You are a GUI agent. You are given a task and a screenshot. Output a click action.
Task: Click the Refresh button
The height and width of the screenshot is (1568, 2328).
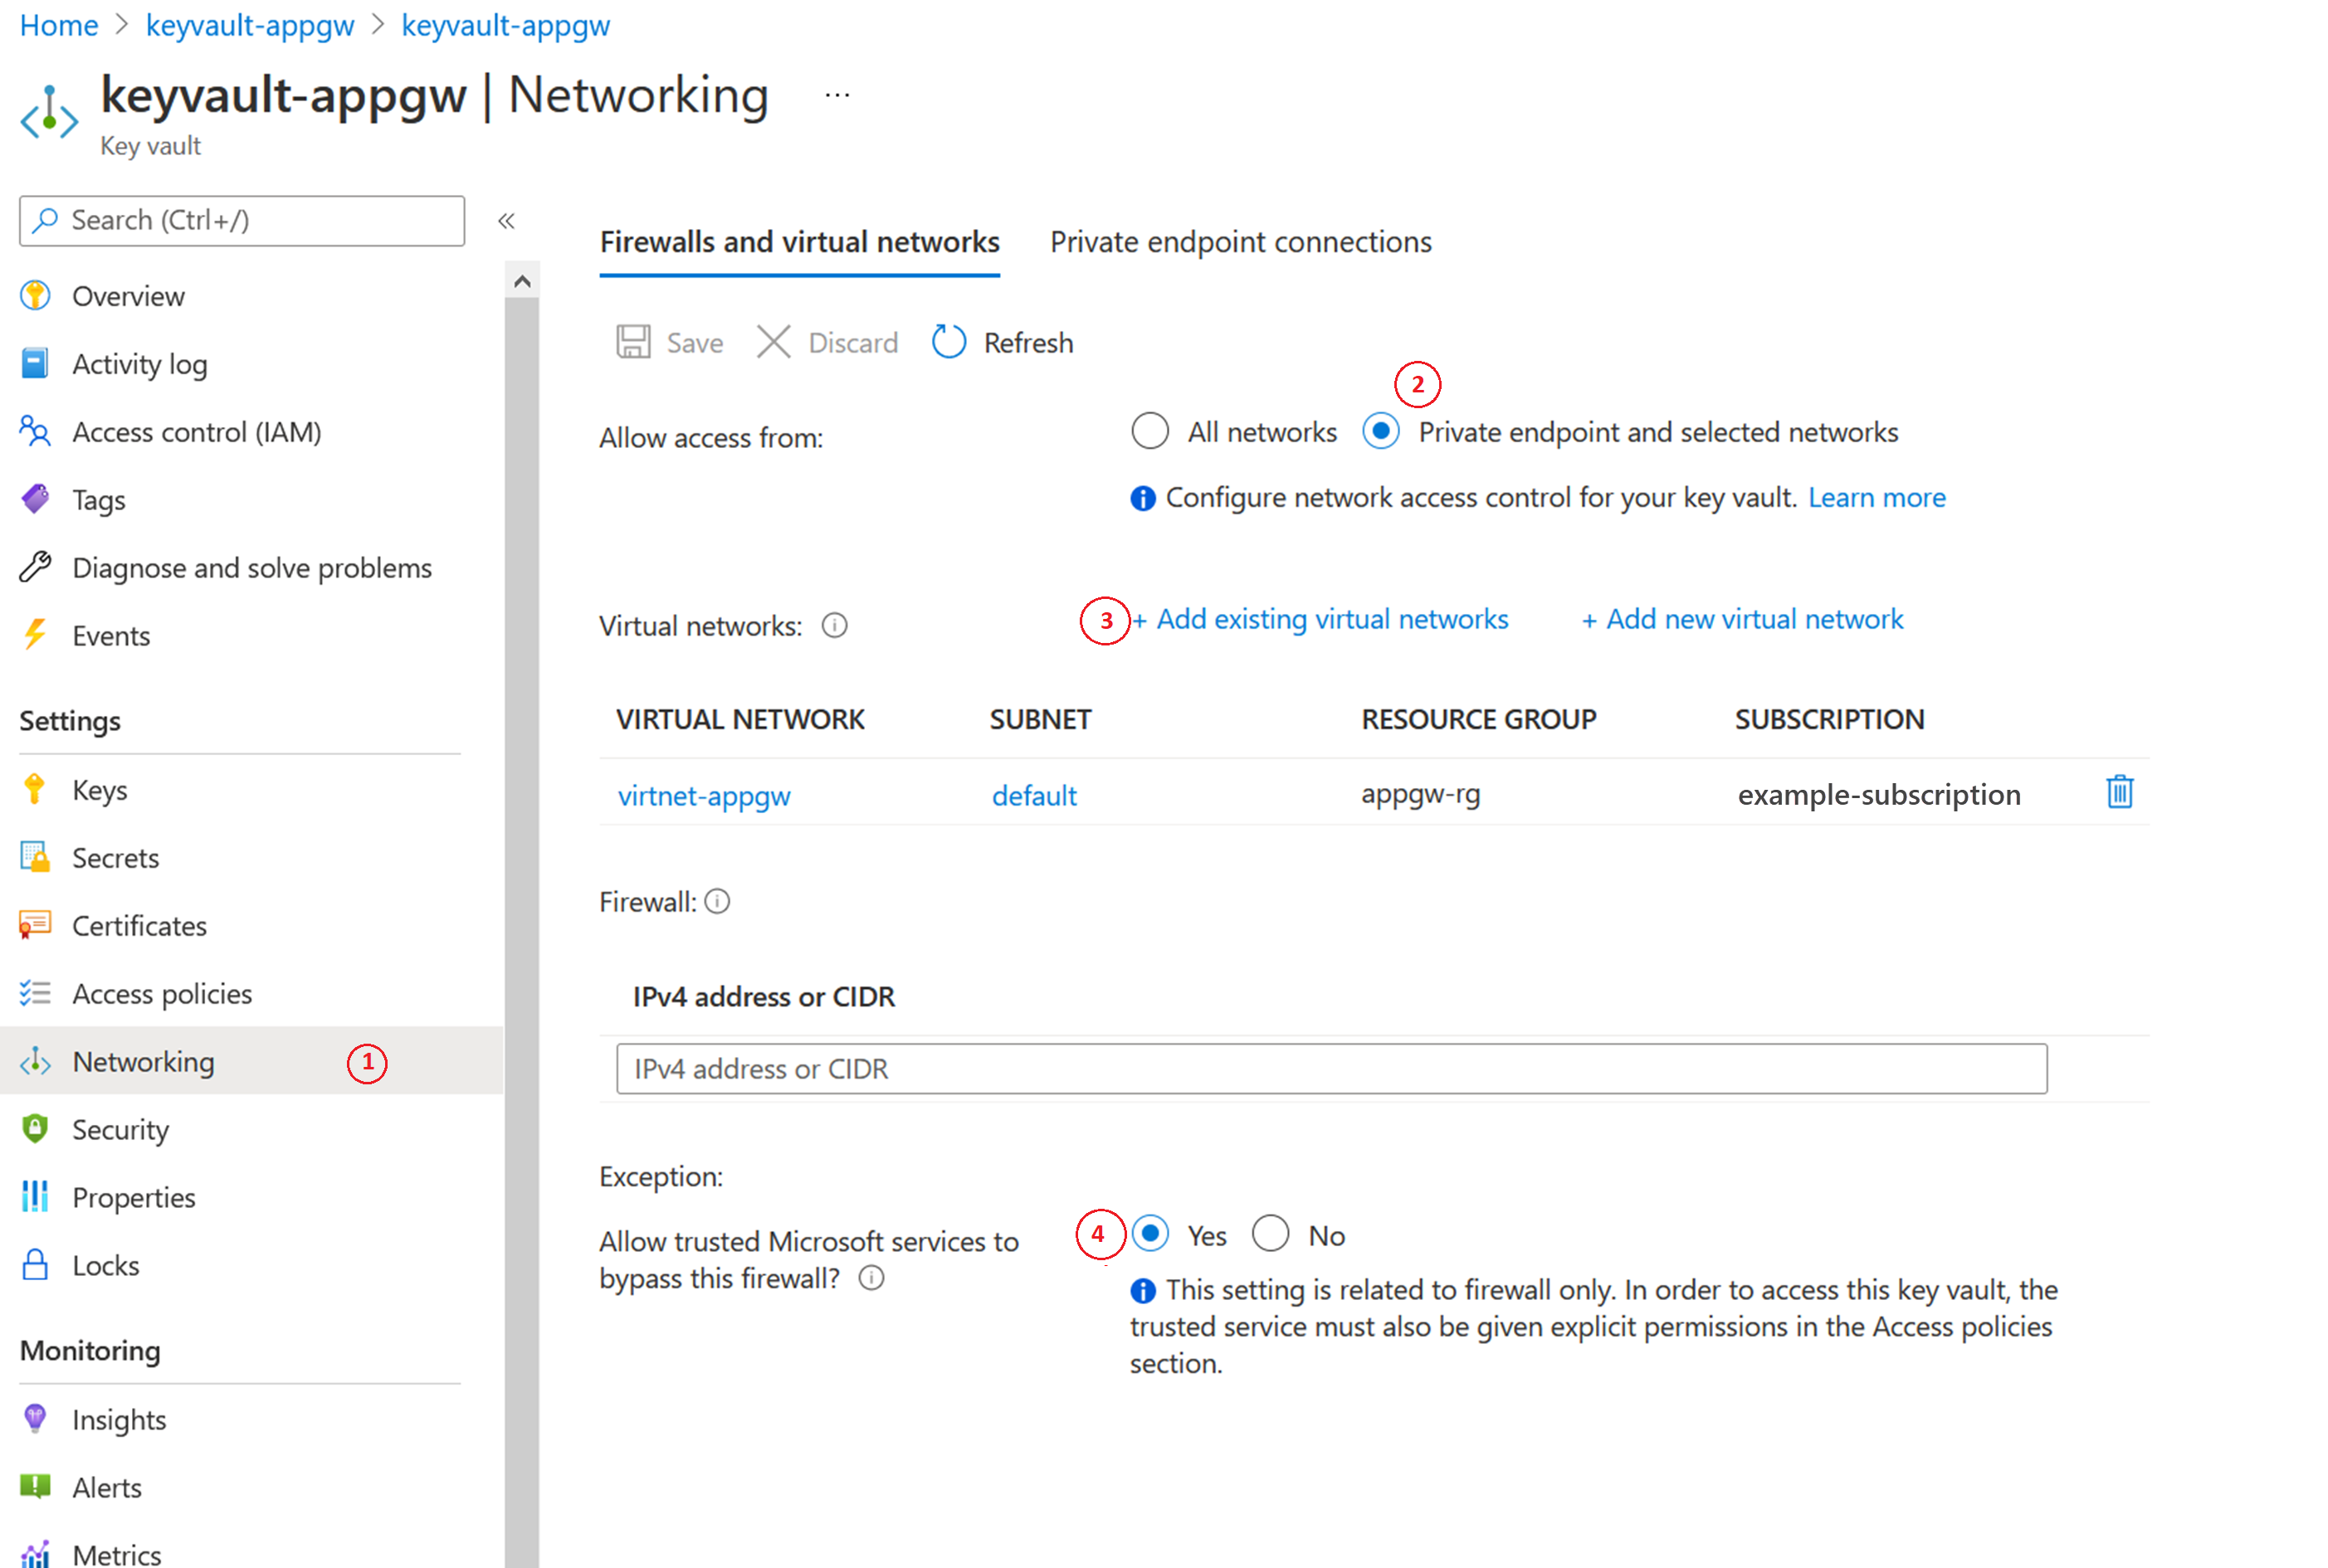[x=1007, y=339]
